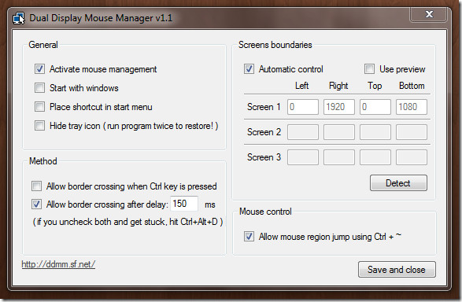Enable Hide tray icon option
462x302 pixels.
pyautogui.click(x=39, y=125)
